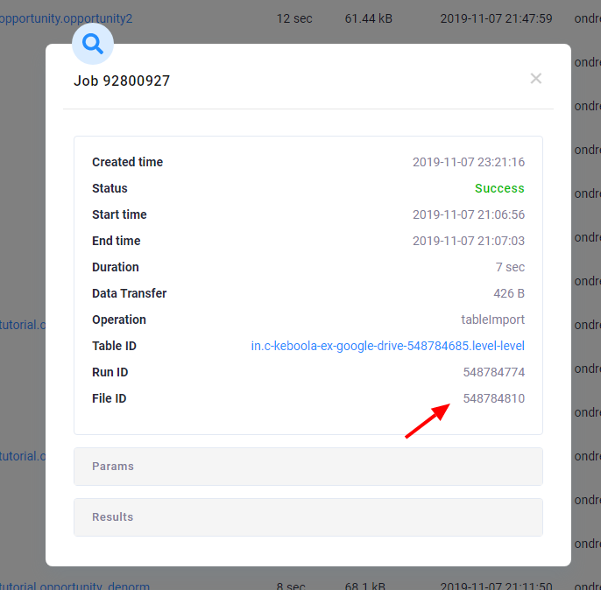Select the Success status value
Viewport: 601px width, 590px height.
[499, 188]
